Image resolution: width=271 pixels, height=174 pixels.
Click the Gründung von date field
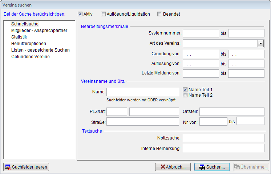pos(200,54)
